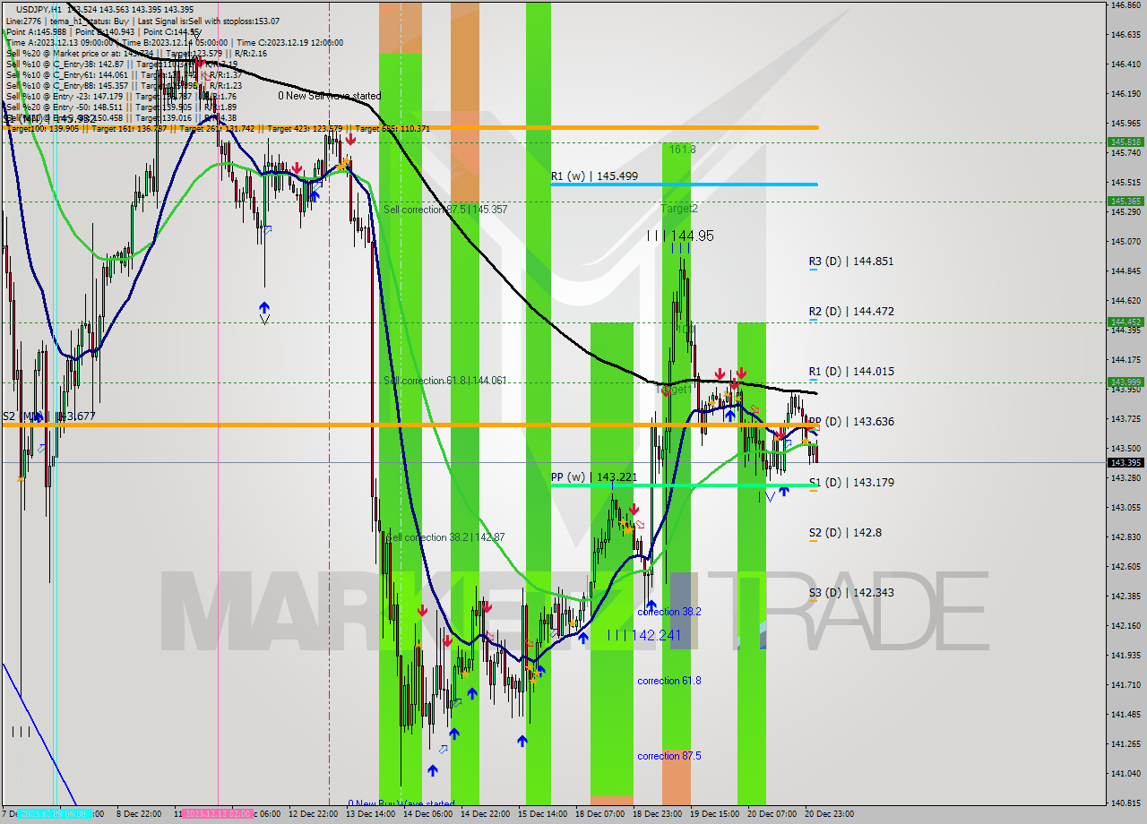Image resolution: width=1147 pixels, height=824 pixels.
Task: Click the green price tag 145.816
Action: (1125, 142)
